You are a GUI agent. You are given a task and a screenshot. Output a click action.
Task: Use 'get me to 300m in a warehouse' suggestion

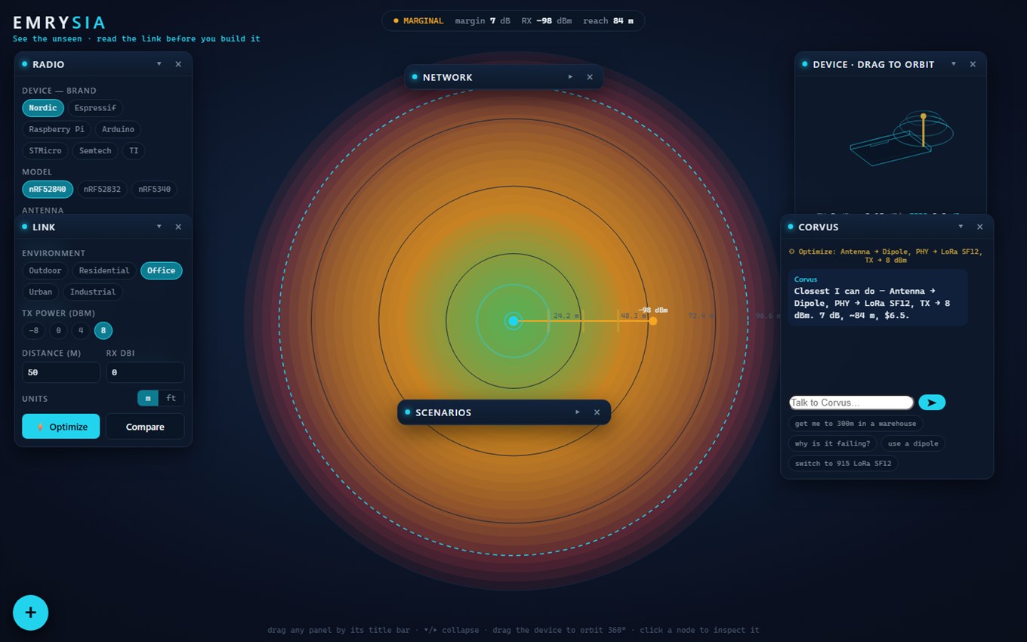[856, 424]
